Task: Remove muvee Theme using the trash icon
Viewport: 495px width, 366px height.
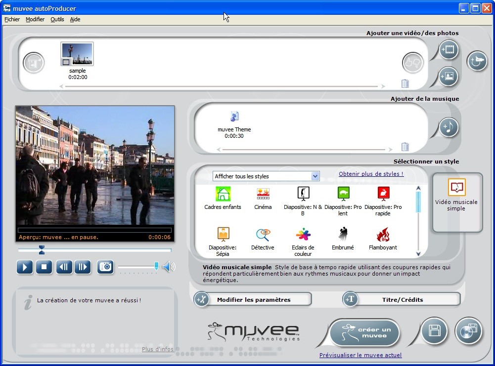Action: coord(405,147)
